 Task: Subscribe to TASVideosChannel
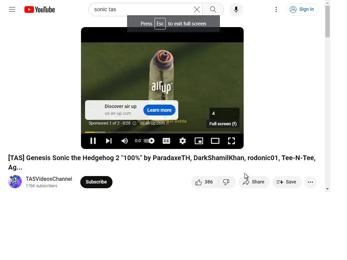click(x=96, y=182)
